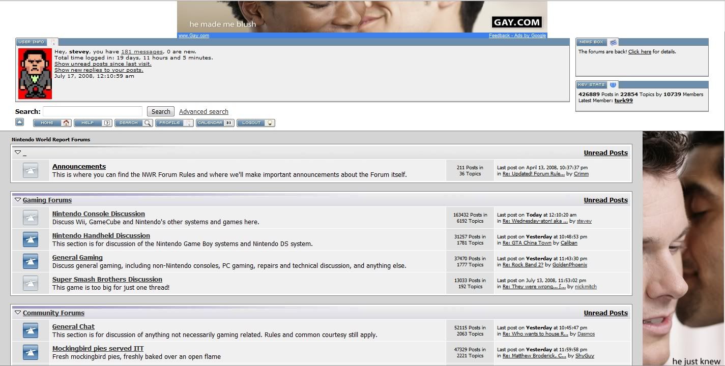Click the Super Smash Brothers Discussion board icon
725x366 pixels.
tap(31, 284)
